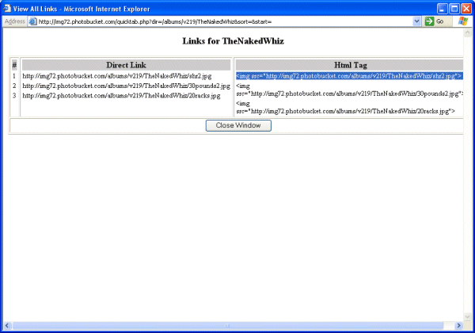The height and width of the screenshot is (333, 475).
Task: Click row number 3
Action: (14, 95)
